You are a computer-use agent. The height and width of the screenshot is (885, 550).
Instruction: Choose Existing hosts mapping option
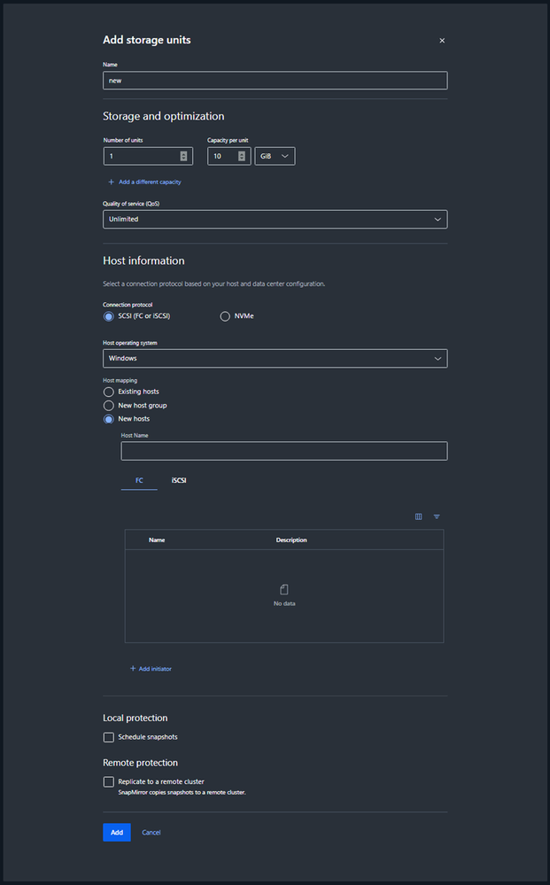coord(109,392)
